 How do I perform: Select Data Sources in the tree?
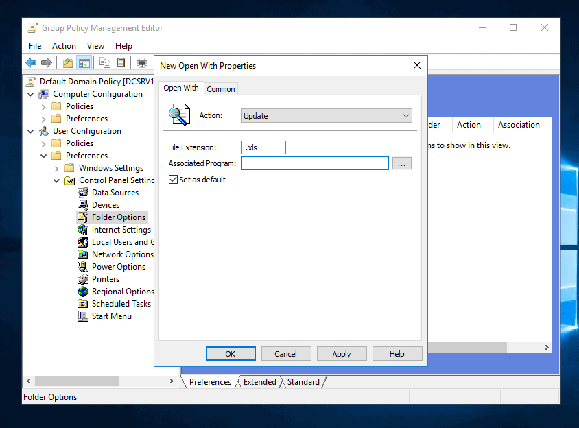115,193
